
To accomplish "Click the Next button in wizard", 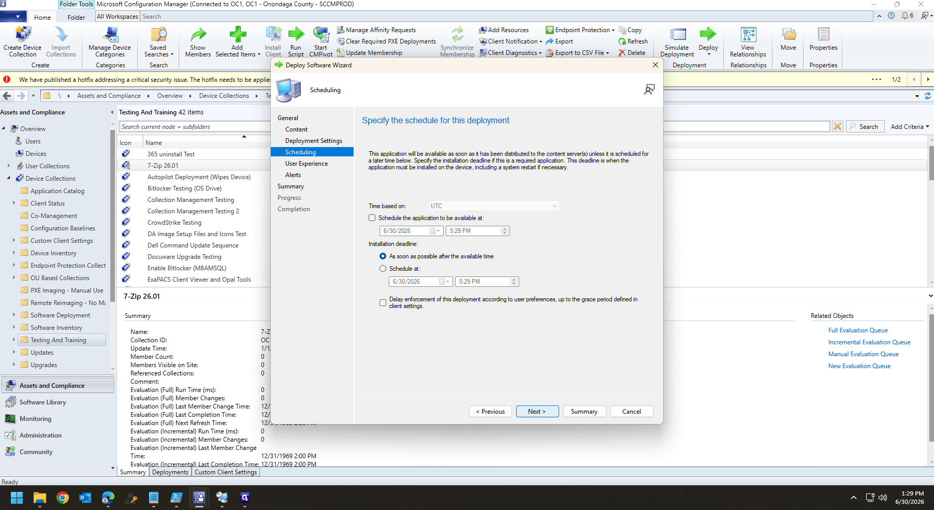I will pyautogui.click(x=537, y=411).
